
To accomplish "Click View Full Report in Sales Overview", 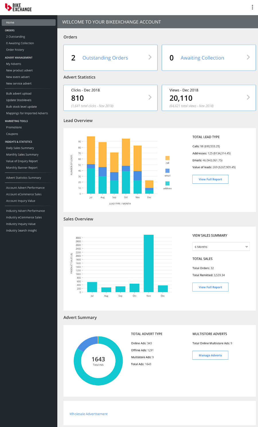I will pyautogui.click(x=210, y=287).
